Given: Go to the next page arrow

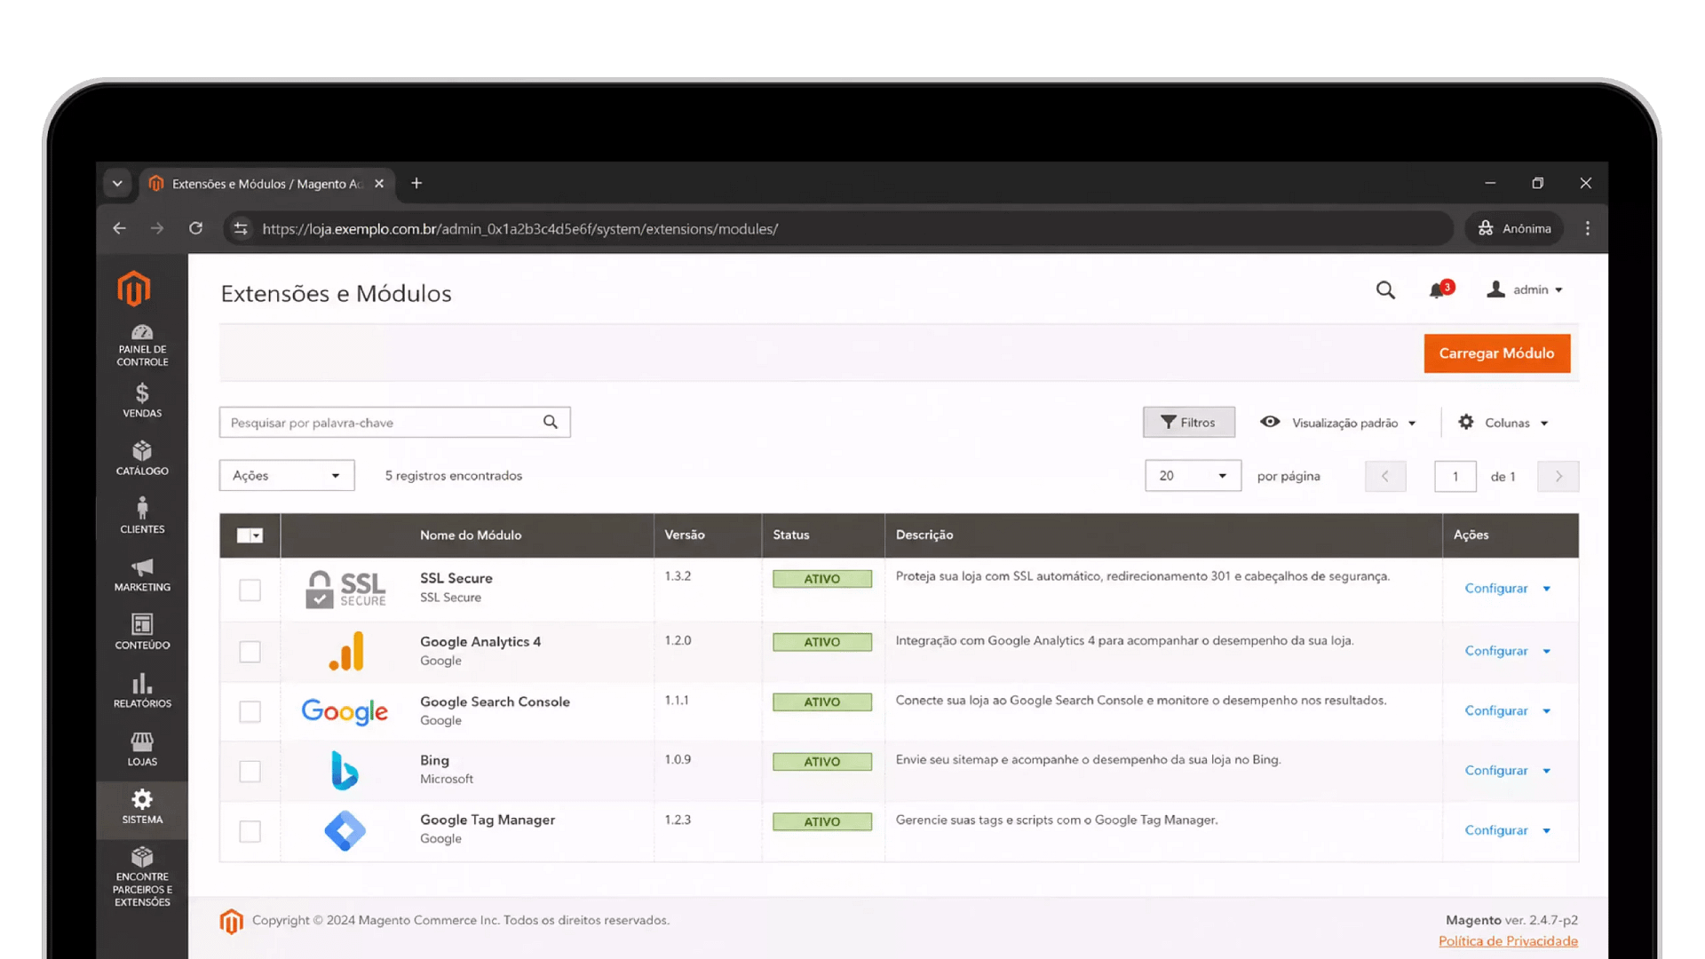Looking at the screenshot, I should 1558,476.
